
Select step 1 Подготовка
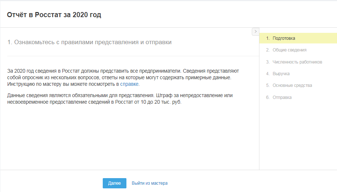(298, 38)
